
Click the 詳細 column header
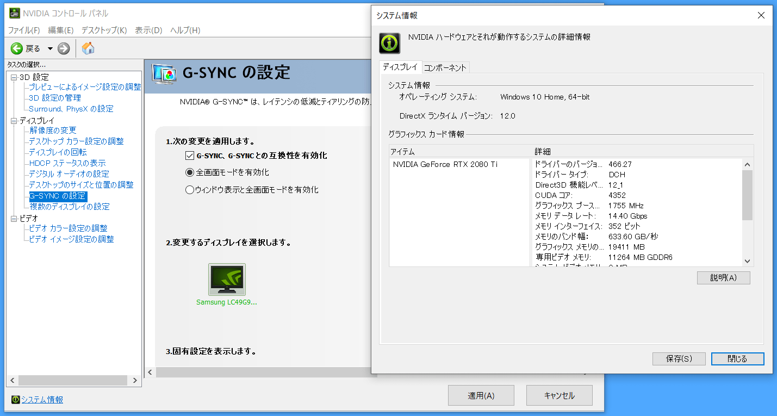pyautogui.click(x=643, y=151)
